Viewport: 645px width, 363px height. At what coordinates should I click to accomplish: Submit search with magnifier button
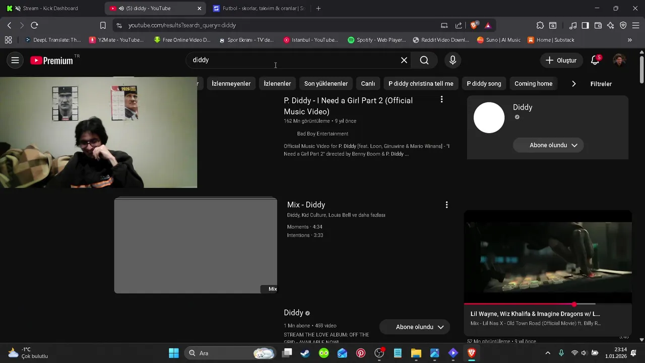click(424, 60)
